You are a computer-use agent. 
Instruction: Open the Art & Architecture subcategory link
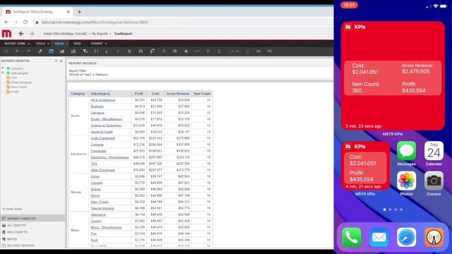[x=103, y=100]
